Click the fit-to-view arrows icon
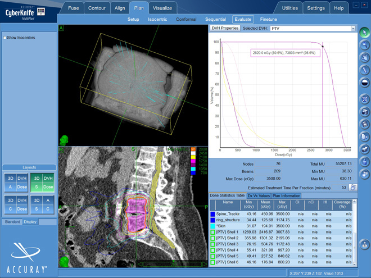The height and width of the screenshot is (278, 371). click(x=364, y=99)
